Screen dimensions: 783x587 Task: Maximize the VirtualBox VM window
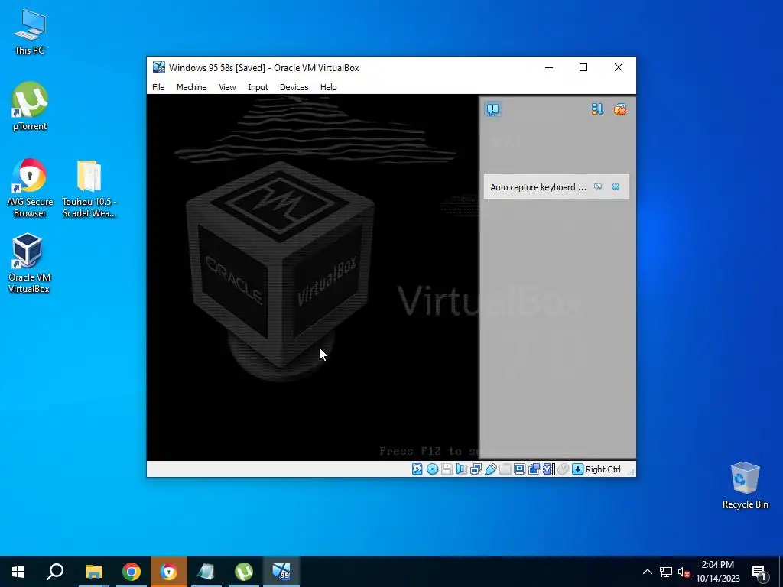pyautogui.click(x=583, y=67)
